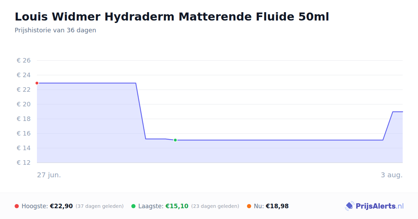Viewport: 418px width, 219px height.
Task: Click the € 18 axis label
Action: point(24,119)
